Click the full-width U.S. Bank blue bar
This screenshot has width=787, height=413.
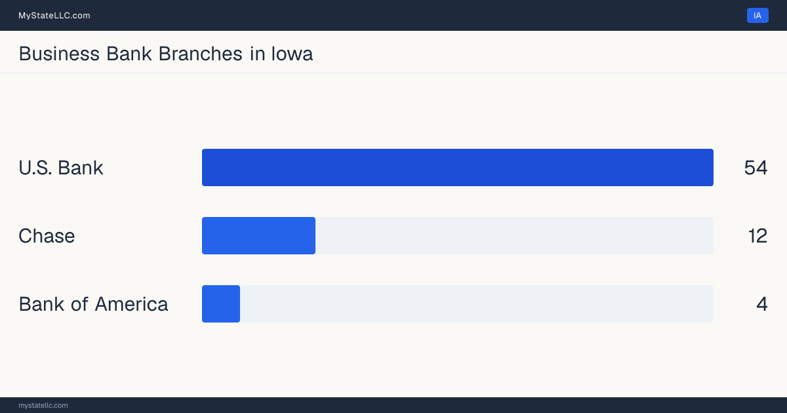tap(458, 168)
